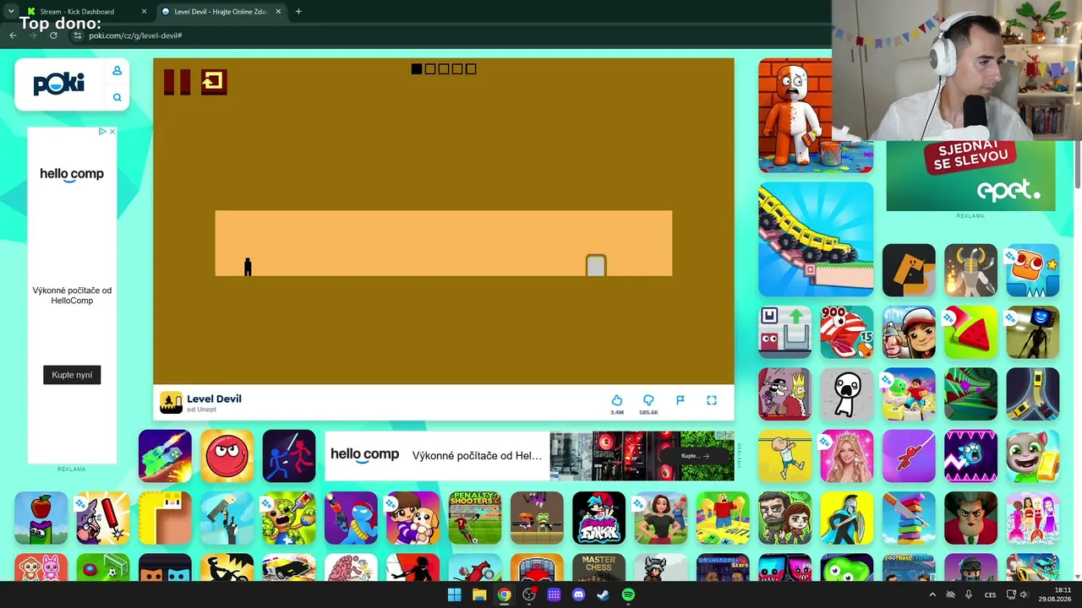Open Friday Night Funkin game thumbnail
This screenshot has width=1082, height=608.
click(598, 518)
